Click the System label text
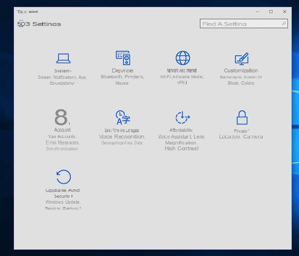The width and height of the screenshot is (299, 256). point(63,71)
